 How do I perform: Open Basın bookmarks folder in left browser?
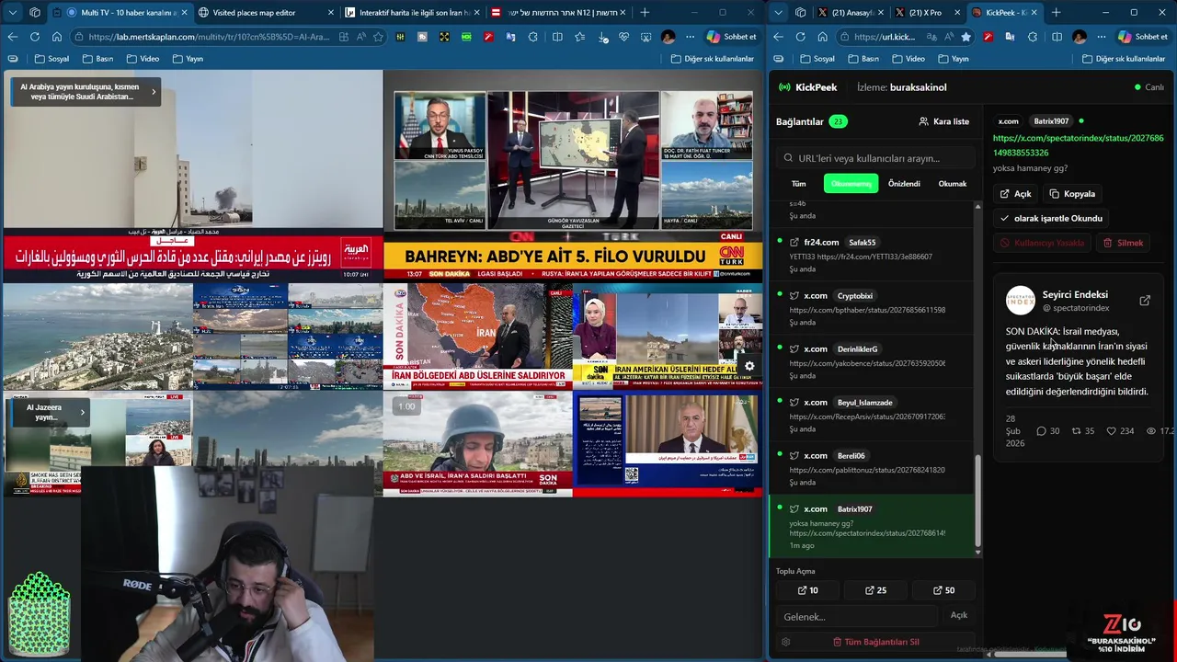(97, 59)
